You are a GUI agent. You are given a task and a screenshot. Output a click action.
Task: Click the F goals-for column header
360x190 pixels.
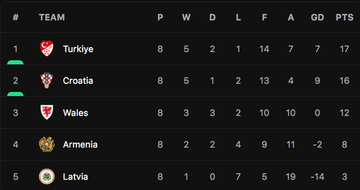point(264,17)
